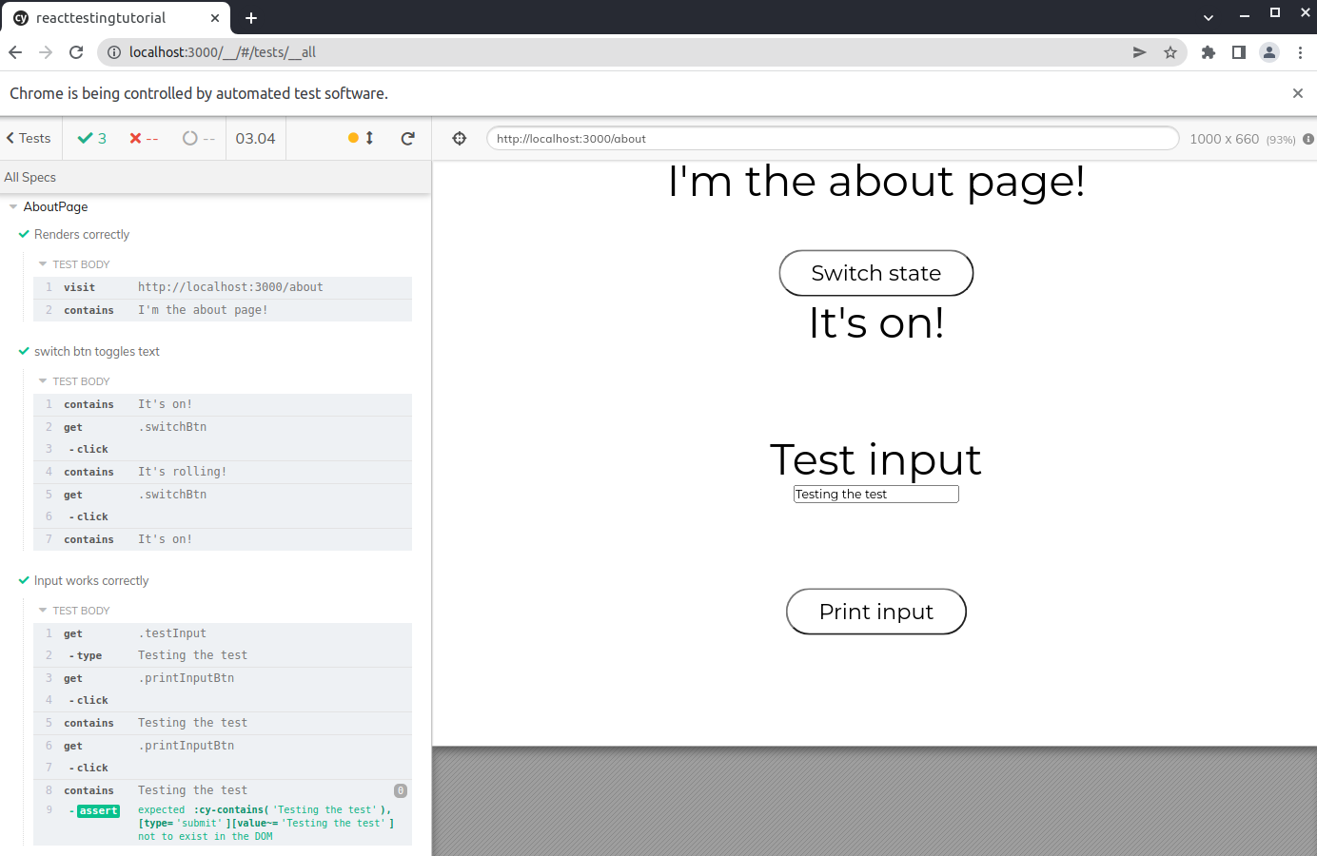Click the Chrome side panel icon

[1239, 53]
